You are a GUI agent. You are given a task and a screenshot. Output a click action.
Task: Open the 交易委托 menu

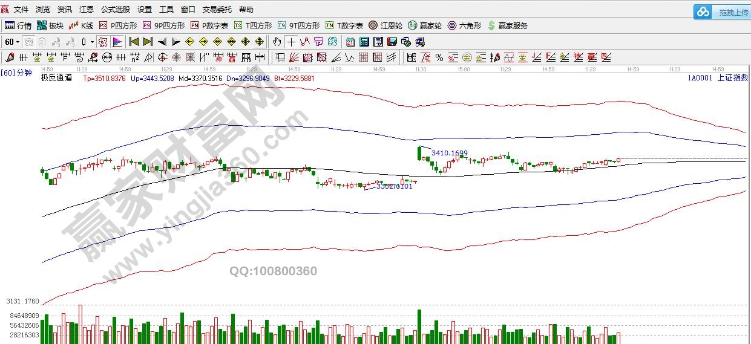pos(217,10)
